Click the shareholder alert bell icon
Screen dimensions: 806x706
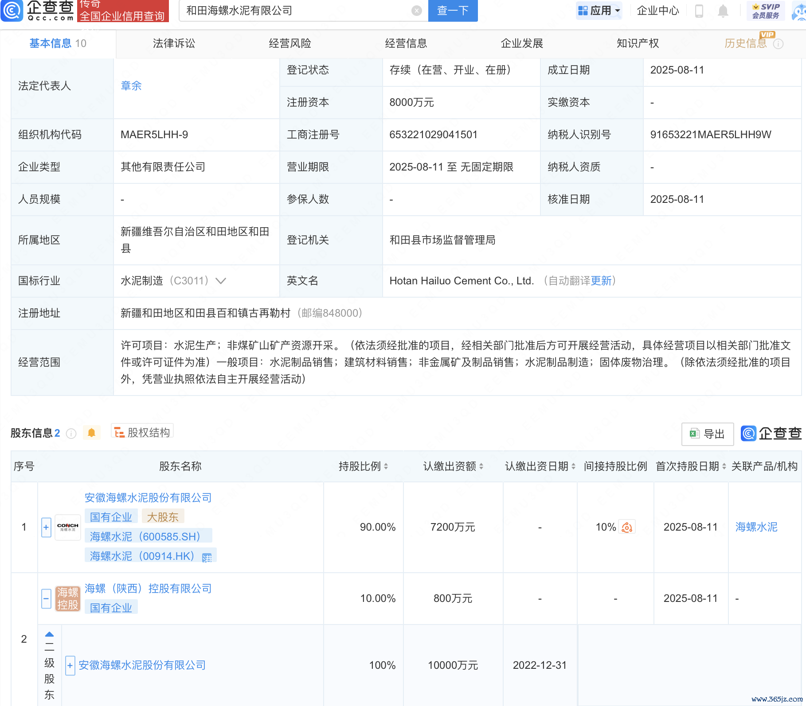(x=91, y=433)
